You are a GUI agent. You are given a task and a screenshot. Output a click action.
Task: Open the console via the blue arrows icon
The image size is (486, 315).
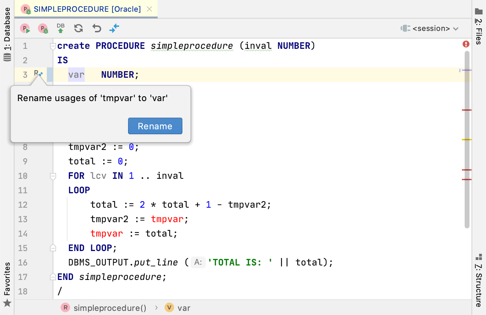point(114,28)
